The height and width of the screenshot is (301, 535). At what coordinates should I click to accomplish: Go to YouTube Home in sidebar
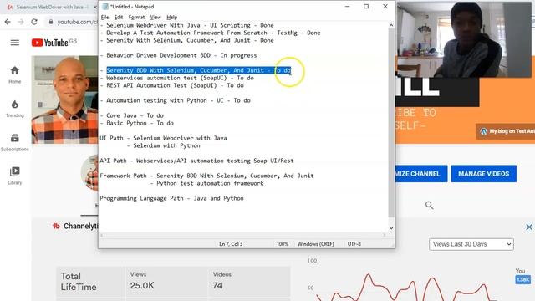15,74
